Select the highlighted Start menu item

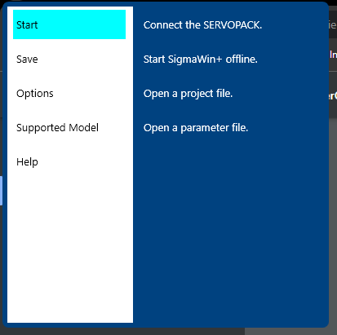point(69,24)
